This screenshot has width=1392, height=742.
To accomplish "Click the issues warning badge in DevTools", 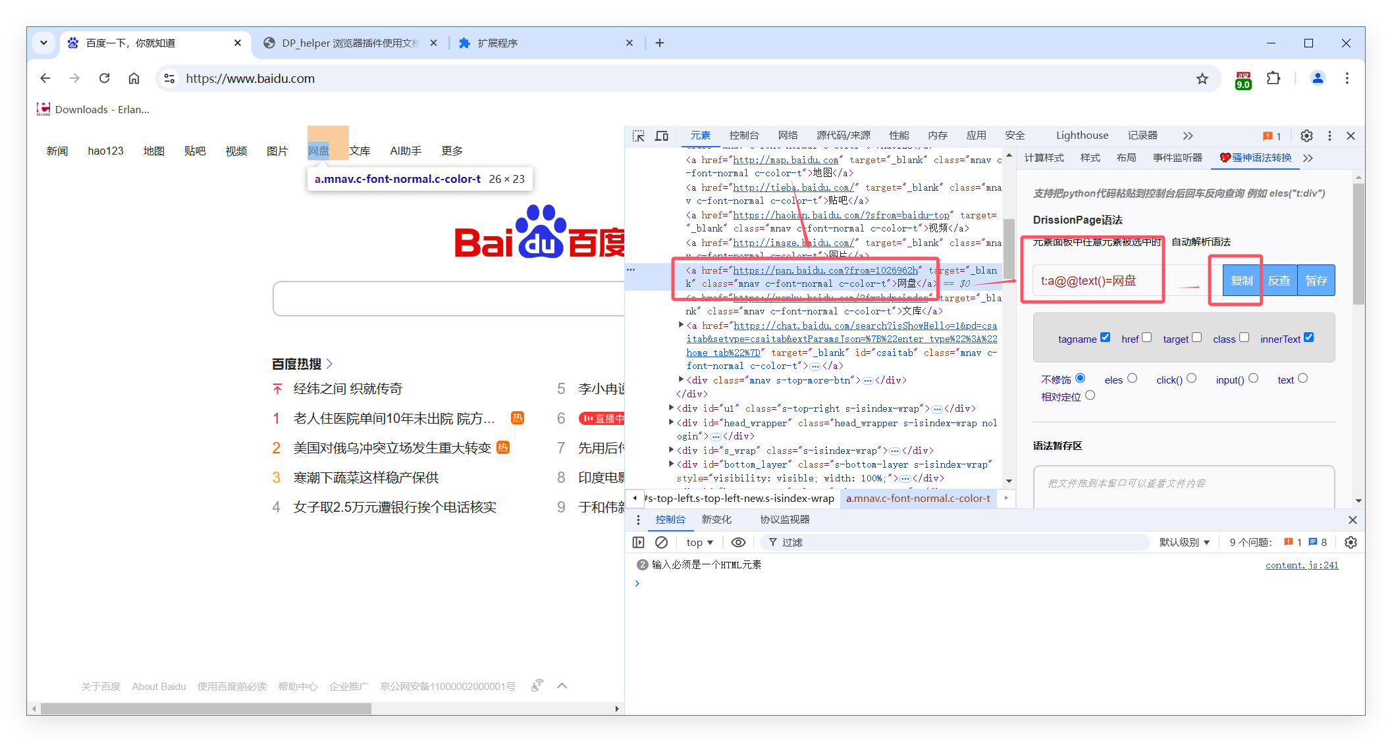I will pos(1272,136).
